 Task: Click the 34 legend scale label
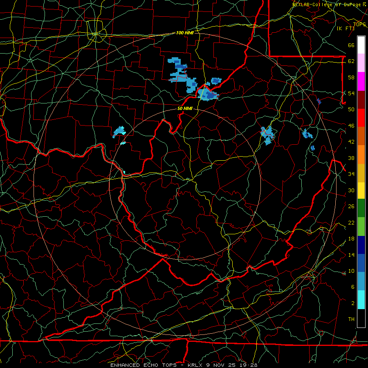[351, 174]
